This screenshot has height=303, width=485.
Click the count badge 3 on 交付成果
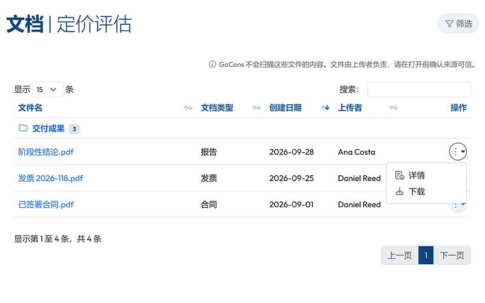74,129
